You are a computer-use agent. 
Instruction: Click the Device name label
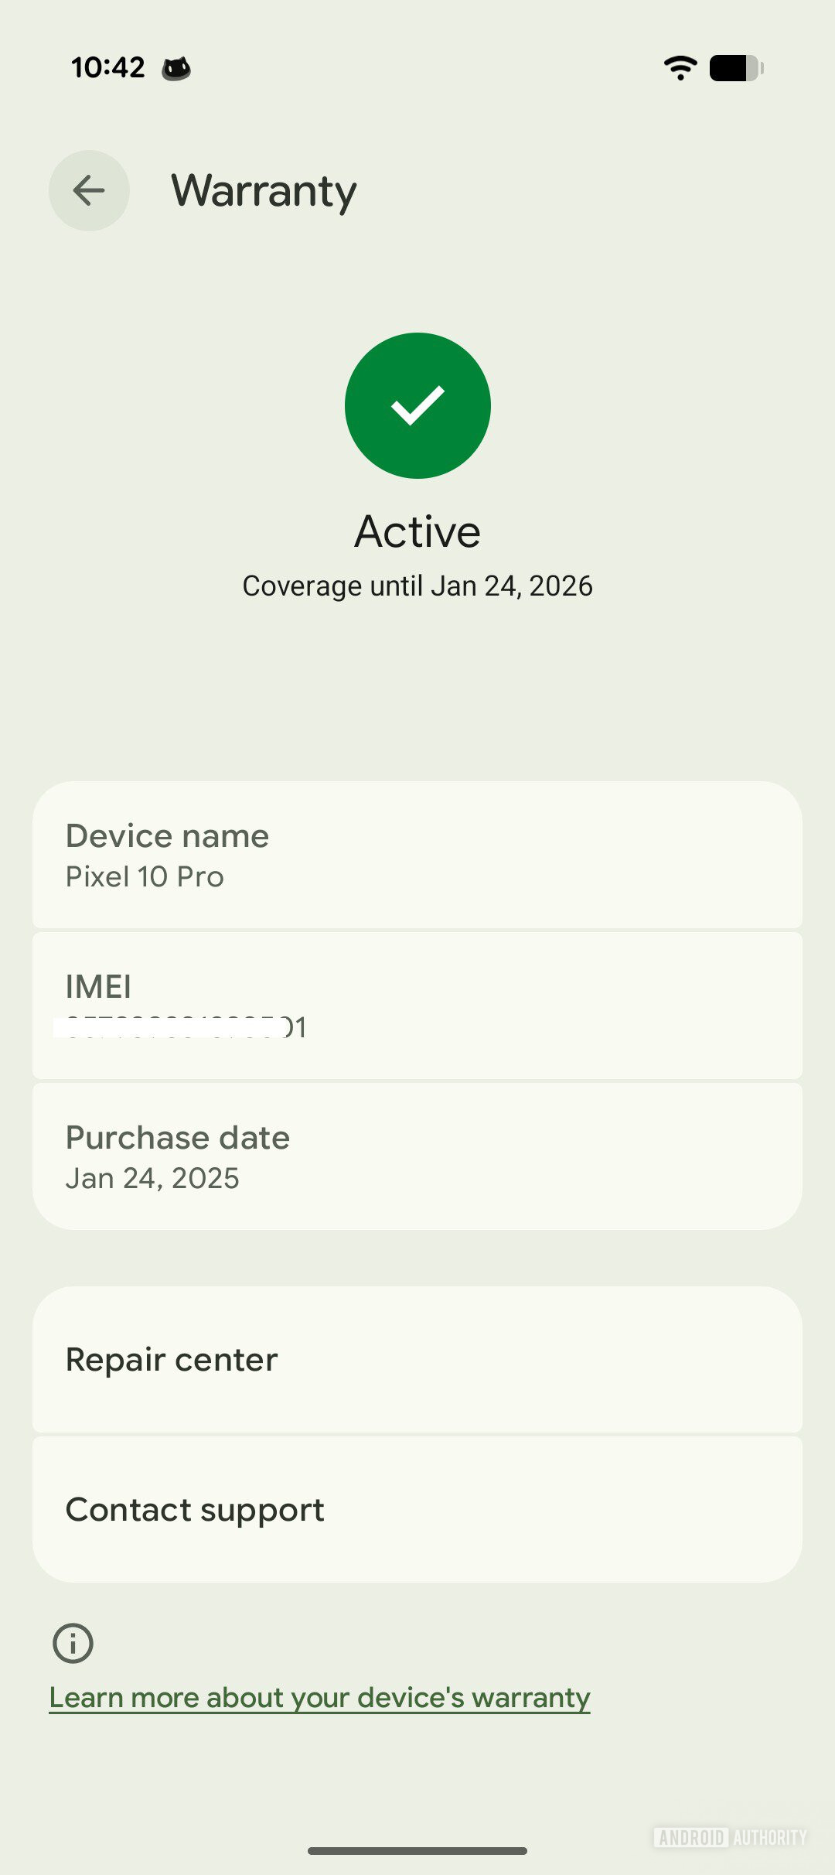167,835
